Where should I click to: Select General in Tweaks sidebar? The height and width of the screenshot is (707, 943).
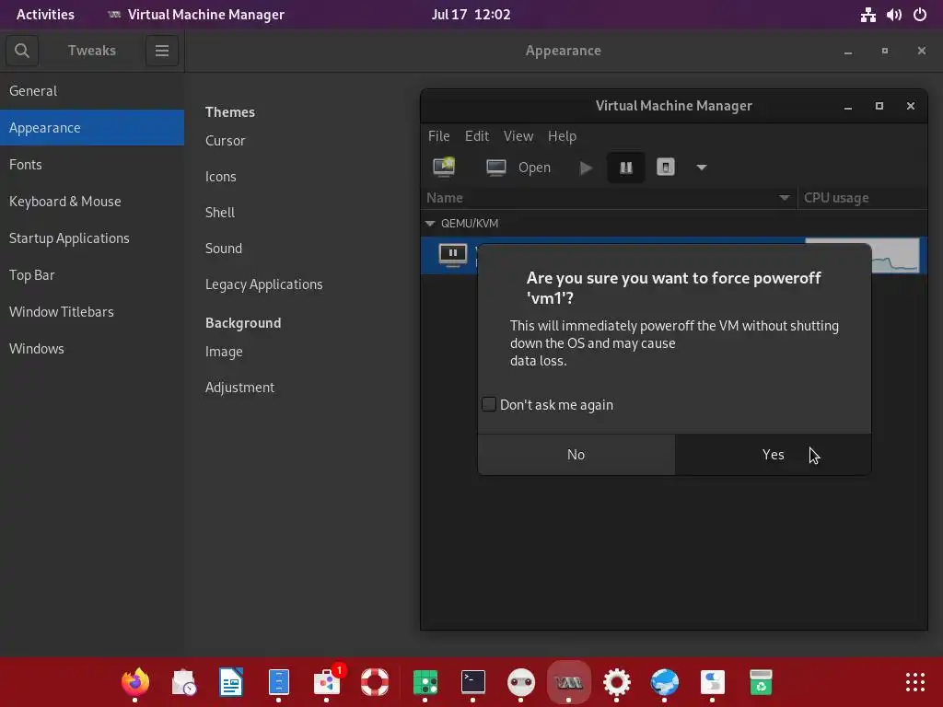[92, 91]
